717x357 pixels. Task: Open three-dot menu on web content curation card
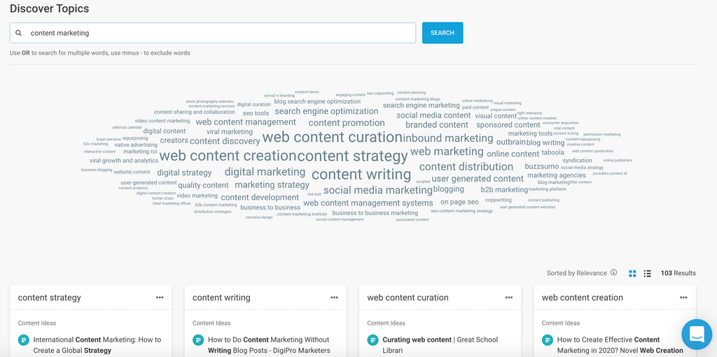[509, 297]
